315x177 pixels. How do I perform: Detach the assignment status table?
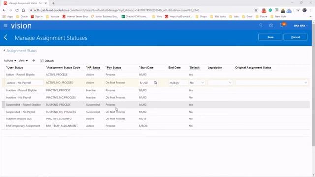pyautogui.click(x=47, y=61)
